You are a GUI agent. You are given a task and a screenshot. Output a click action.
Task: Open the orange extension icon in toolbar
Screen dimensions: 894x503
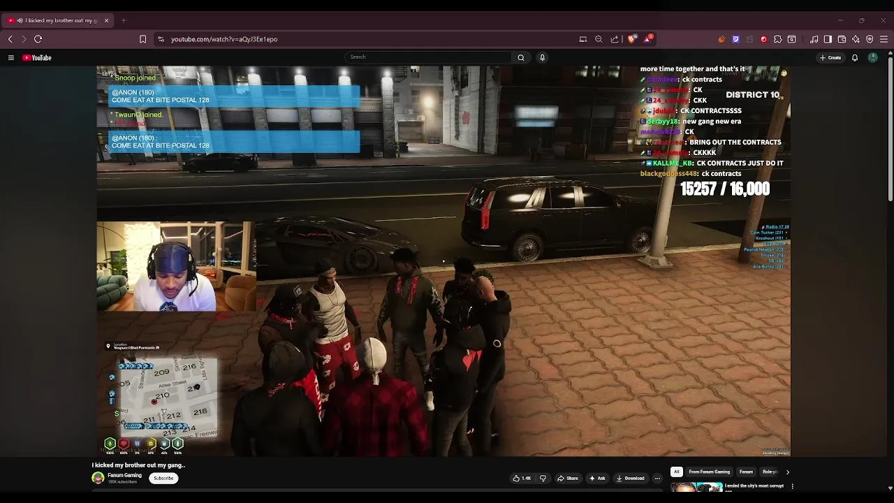click(721, 39)
